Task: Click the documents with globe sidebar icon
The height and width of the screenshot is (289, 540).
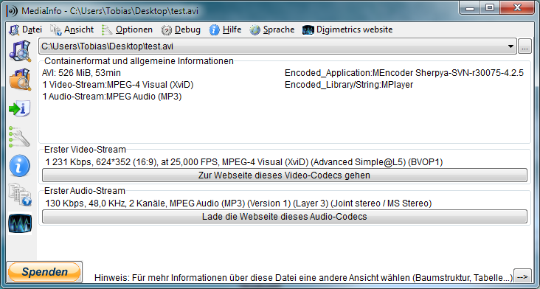Action: click(20, 195)
